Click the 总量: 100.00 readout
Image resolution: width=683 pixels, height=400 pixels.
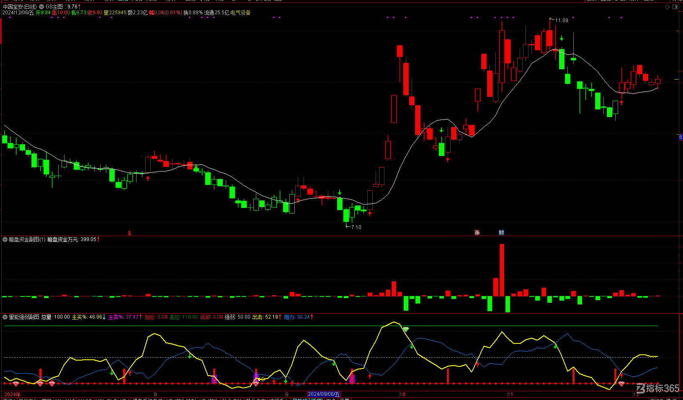(55, 317)
